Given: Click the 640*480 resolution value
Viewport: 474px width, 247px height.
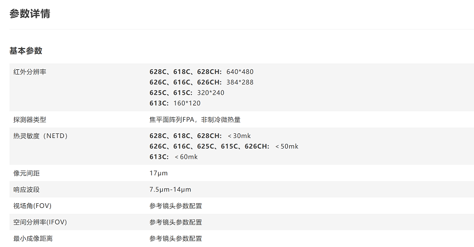Looking at the screenshot, I should tap(240, 72).
